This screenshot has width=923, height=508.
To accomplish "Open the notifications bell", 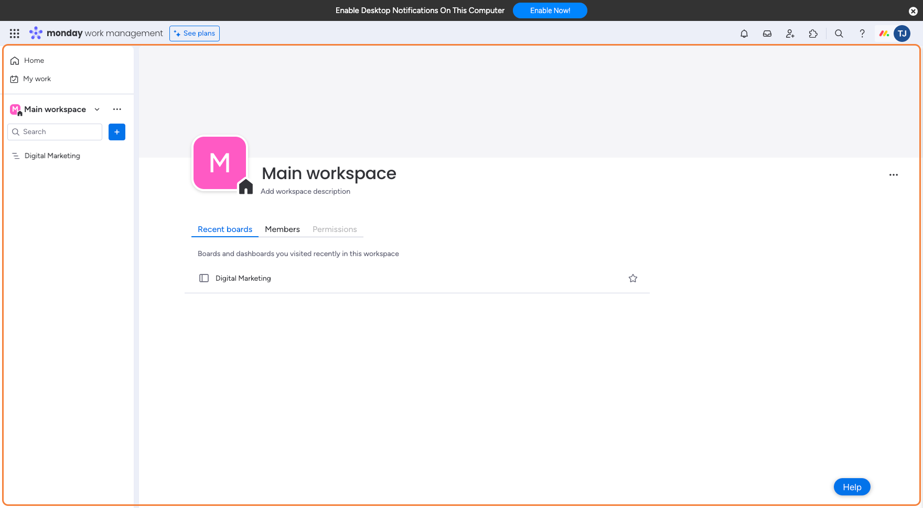I will tap(744, 34).
